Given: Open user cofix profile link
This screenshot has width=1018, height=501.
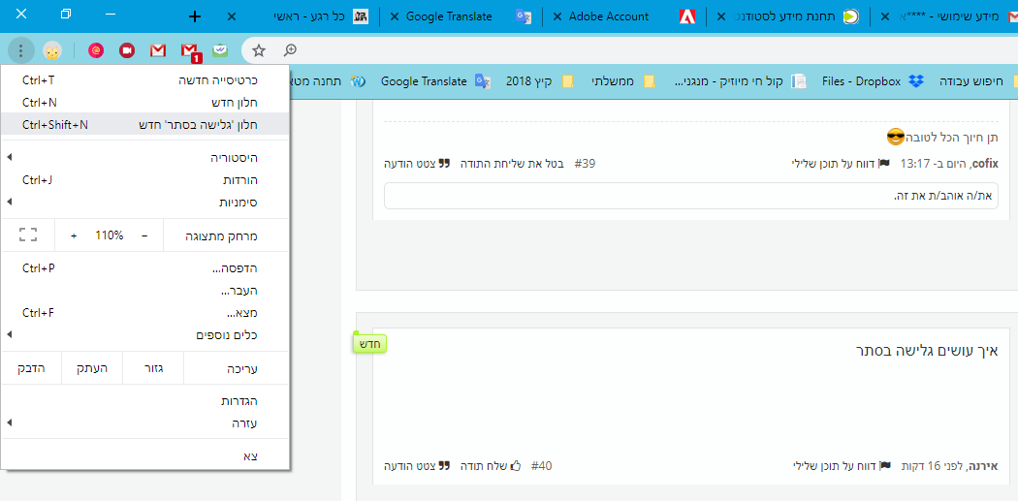Looking at the screenshot, I should click(985, 164).
